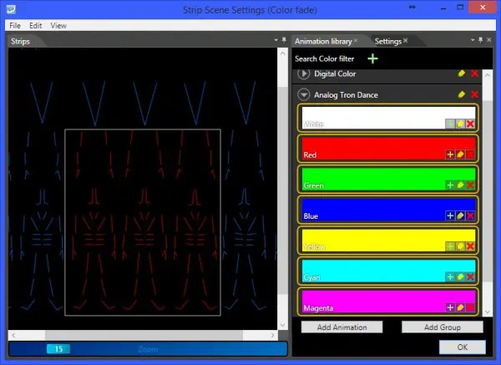Add the Cyan animation with plus icon
This screenshot has height=365, width=501.
[x=450, y=276]
